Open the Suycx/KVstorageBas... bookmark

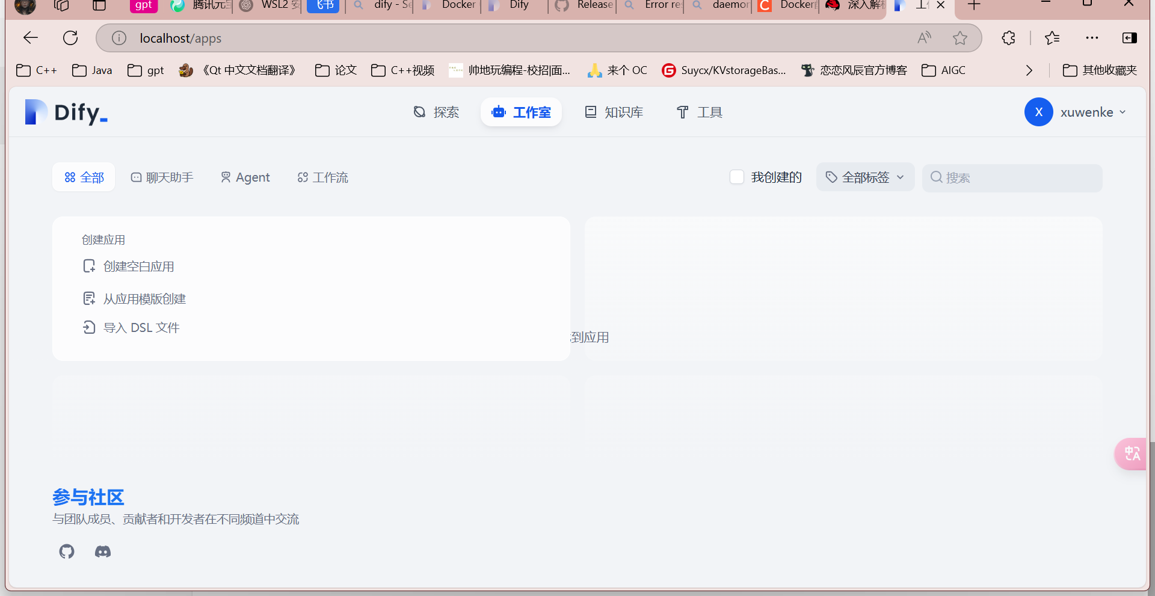click(x=724, y=70)
